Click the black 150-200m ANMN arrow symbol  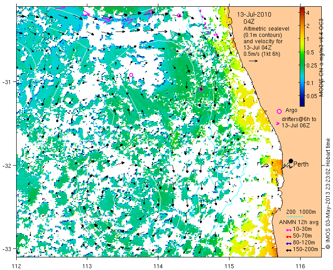coord(288,250)
